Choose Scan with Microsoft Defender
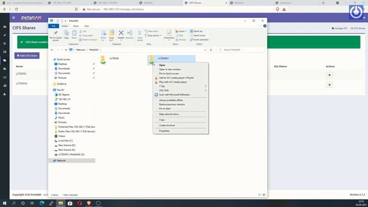Screen dimensions: 368x207 point(175,94)
